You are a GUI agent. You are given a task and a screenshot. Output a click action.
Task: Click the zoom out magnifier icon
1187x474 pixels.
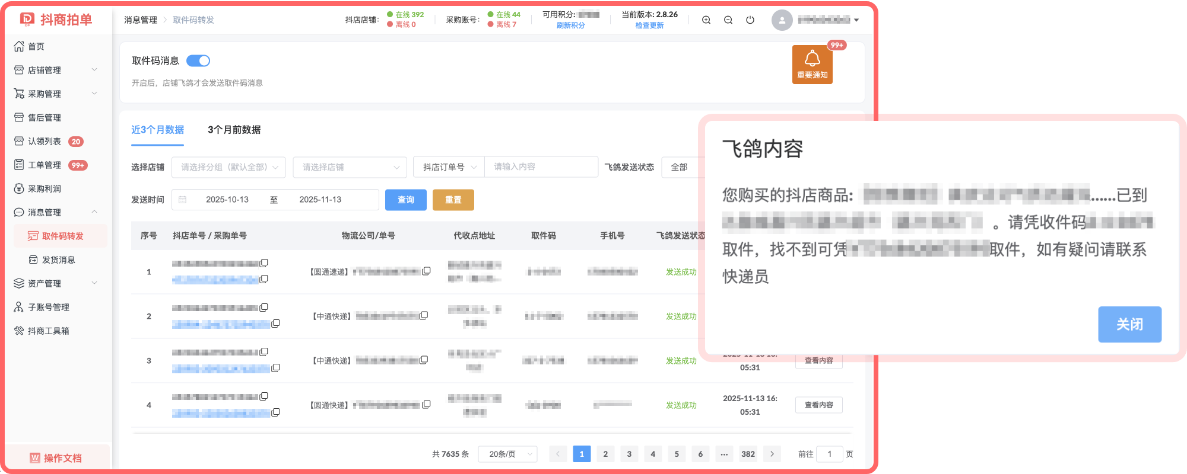click(x=728, y=20)
